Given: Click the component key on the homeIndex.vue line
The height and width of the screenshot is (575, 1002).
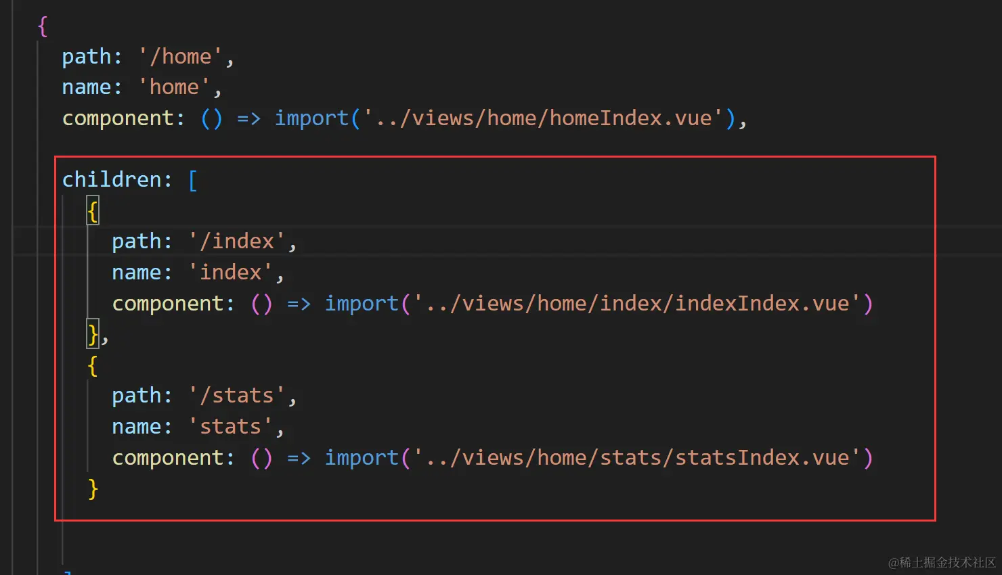Looking at the screenshot, I should pos(118,118).
